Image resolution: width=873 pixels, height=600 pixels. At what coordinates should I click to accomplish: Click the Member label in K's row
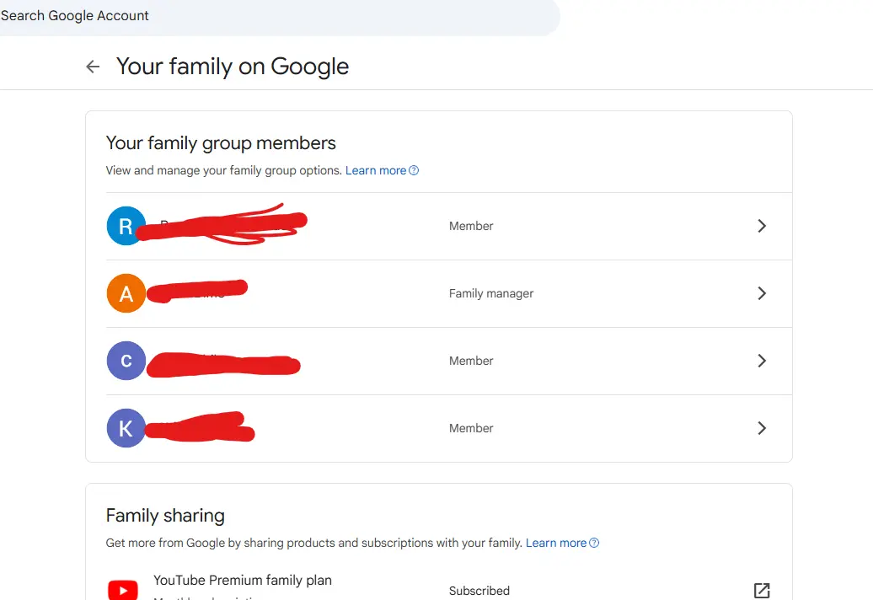471,428
